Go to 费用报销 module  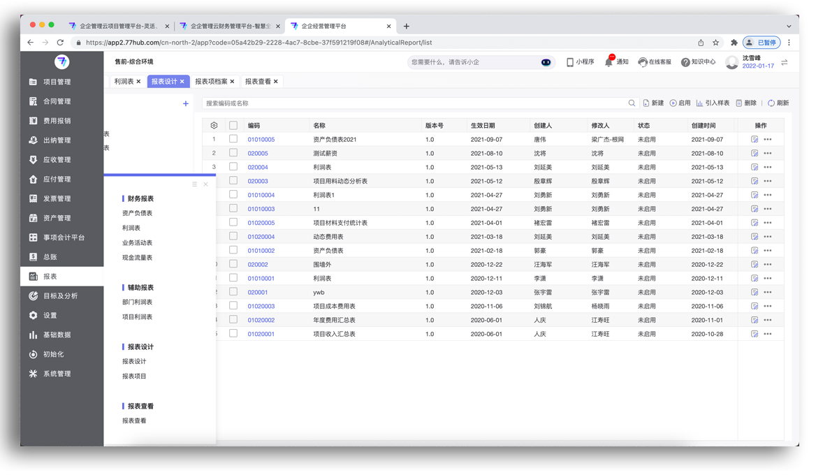point(57,121)
